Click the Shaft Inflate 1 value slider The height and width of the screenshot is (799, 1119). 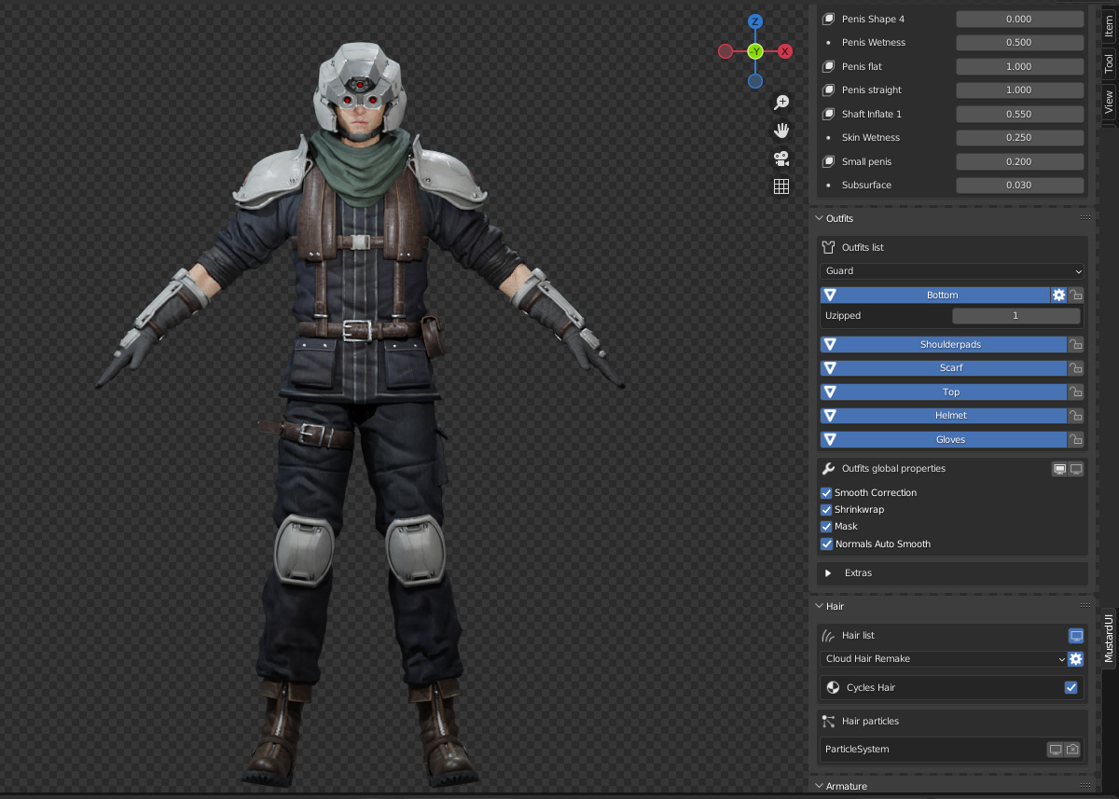1019,114
